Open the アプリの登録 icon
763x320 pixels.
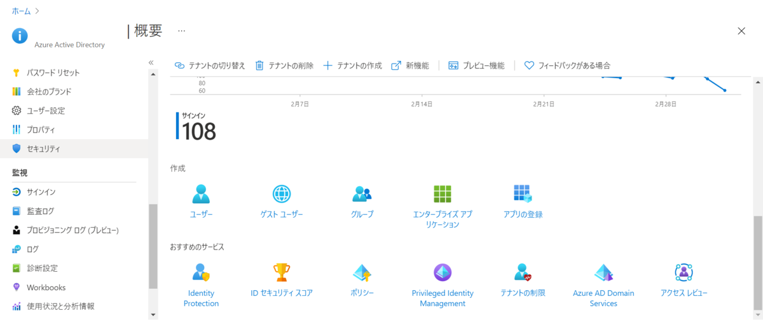523,194
